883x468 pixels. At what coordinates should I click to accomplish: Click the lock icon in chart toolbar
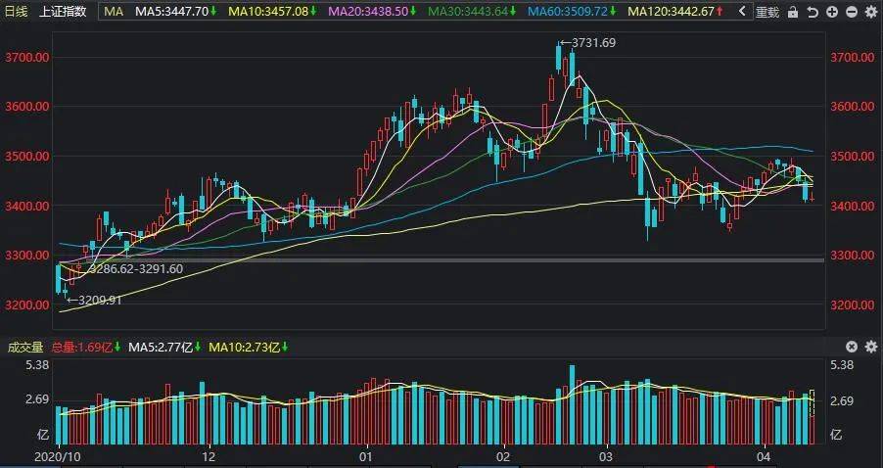(x=792, y=13)
